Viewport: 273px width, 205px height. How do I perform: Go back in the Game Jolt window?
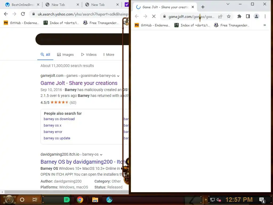tap(137, 16)
